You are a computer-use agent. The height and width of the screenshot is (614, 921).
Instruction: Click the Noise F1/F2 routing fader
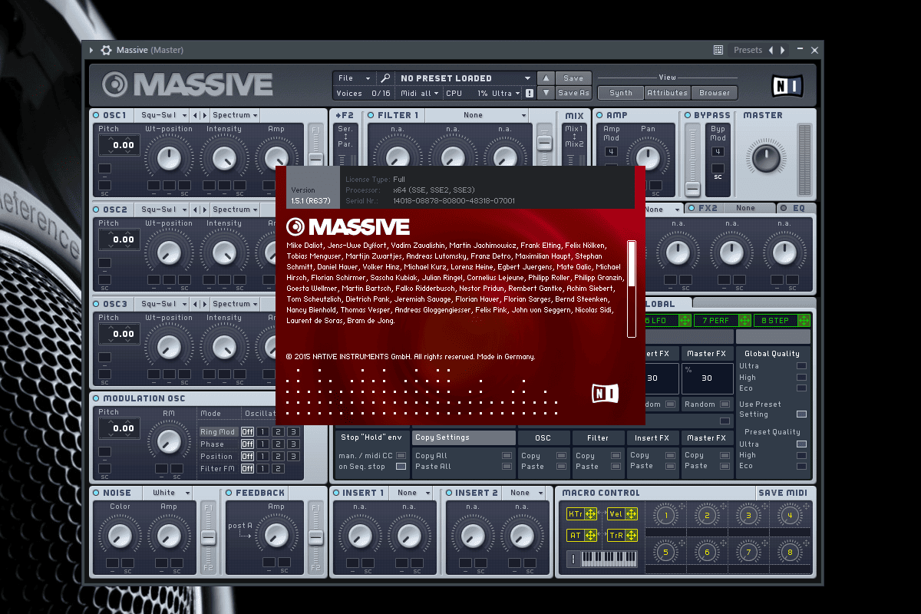coord(208,536)
